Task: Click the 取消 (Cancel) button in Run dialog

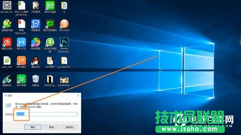Action: (51, 127)
